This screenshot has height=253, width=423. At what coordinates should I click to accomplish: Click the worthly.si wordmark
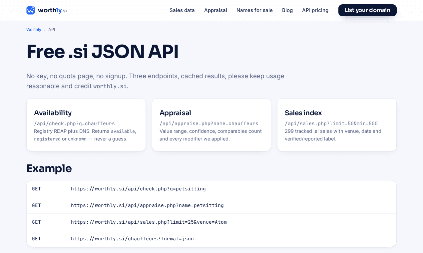coord(52,10)
